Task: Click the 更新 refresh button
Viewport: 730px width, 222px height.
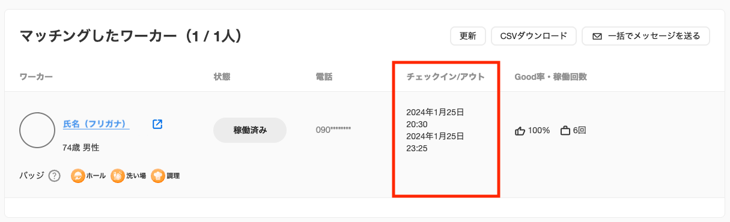Action: (x=468, y=36)
